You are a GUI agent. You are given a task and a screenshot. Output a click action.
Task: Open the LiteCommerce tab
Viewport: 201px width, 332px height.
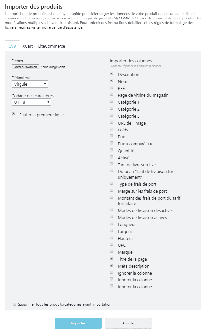(52, 46)
